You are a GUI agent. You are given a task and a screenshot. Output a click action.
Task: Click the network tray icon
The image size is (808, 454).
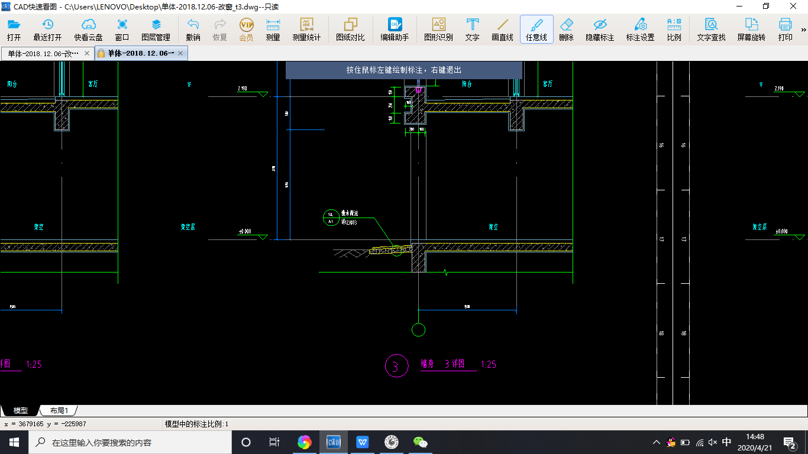coord(700,442)
